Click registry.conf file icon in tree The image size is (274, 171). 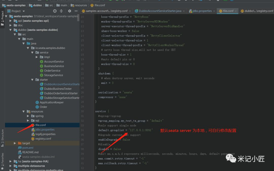pyautogui.click(x=33, y=139)
